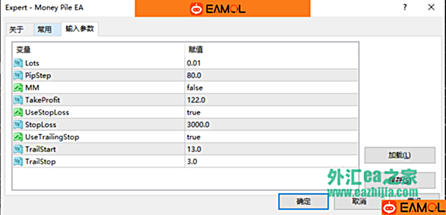The image size is (446, 215).
Task: Close the Expert dialog window
Action: tap(431, 8)
